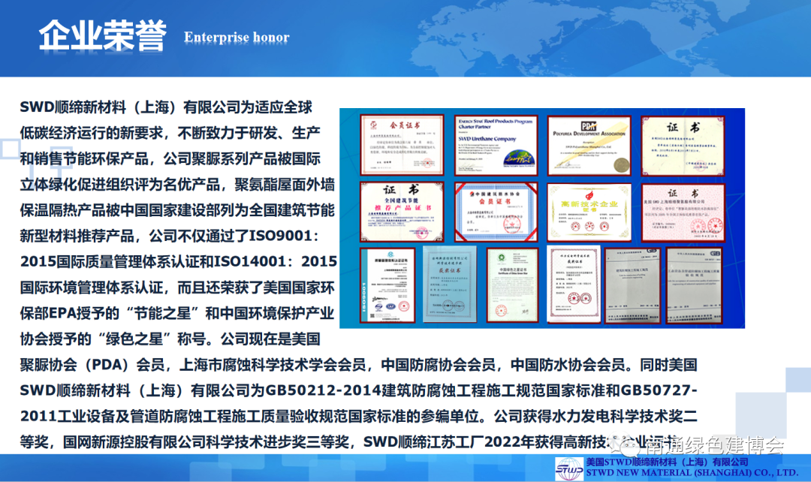The image size is (811, 482).
Task: Click footer text STWD NEW MATERIAL (SHANGHAI) CO., LTD.
Action: coord(692,473)
